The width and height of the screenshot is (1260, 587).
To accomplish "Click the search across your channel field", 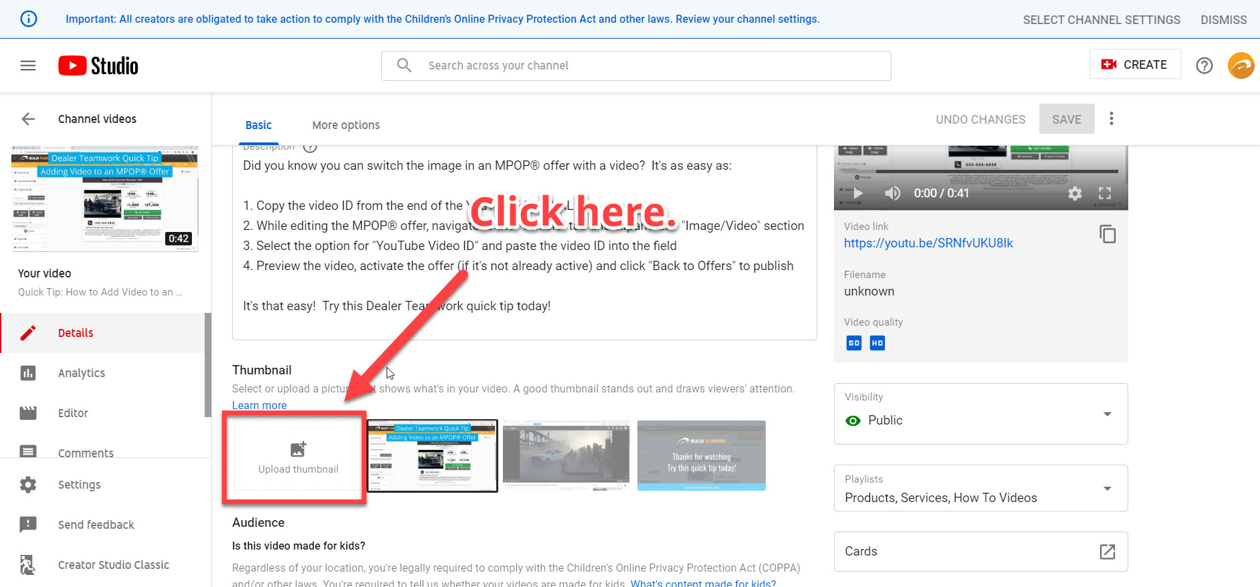I will [x=636, y=66].
